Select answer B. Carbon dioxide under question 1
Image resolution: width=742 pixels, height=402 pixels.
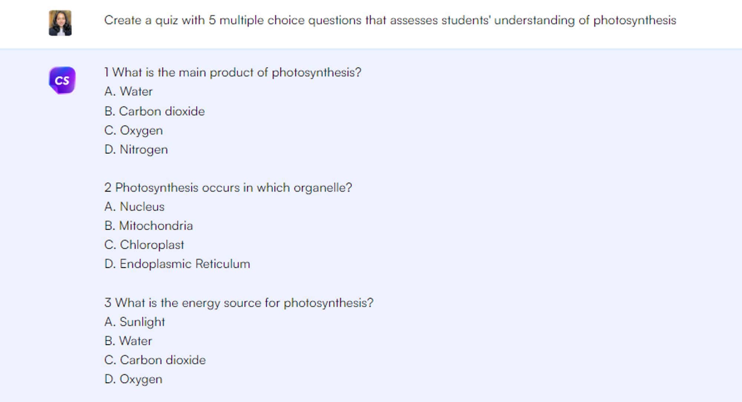[x=154, y=111]
